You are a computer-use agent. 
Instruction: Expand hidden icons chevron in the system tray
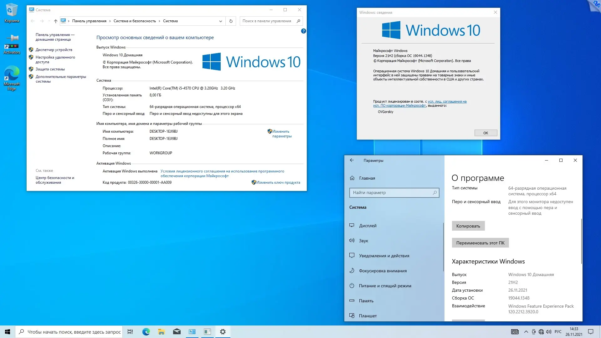pos(526,331)
